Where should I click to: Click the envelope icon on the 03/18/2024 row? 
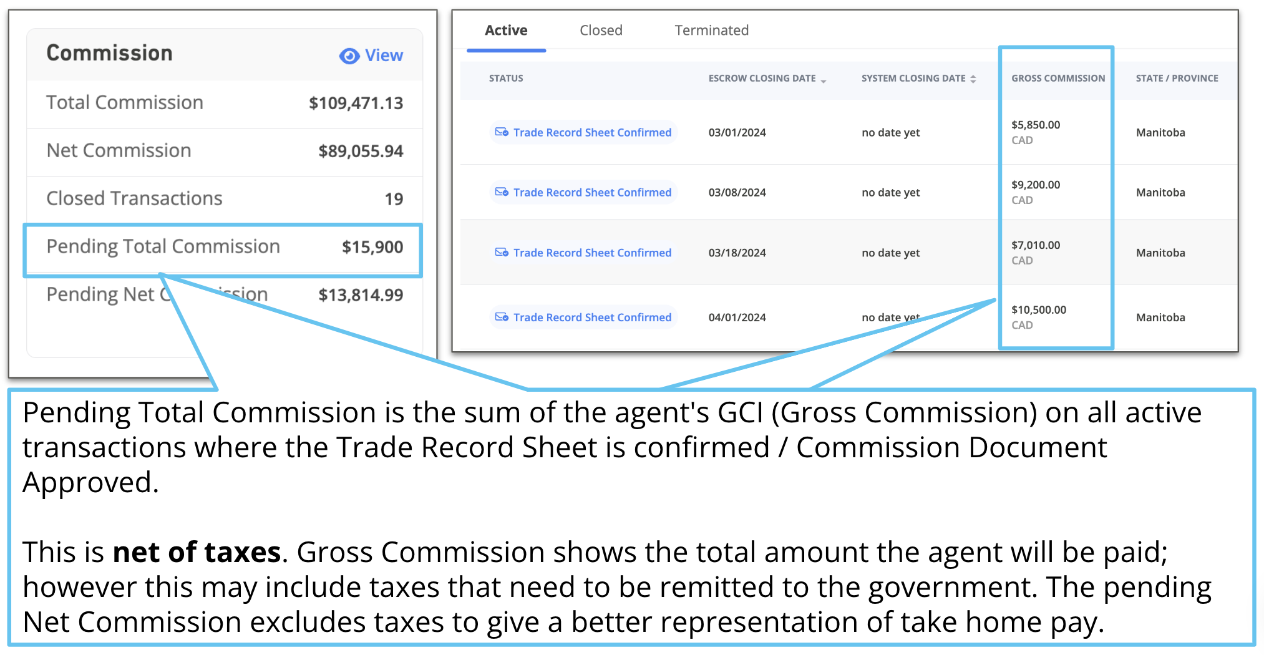[x=501, y=253]
